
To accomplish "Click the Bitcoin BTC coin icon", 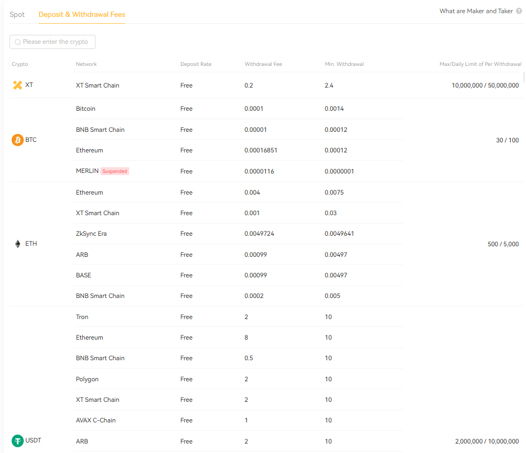I will 17,140.
